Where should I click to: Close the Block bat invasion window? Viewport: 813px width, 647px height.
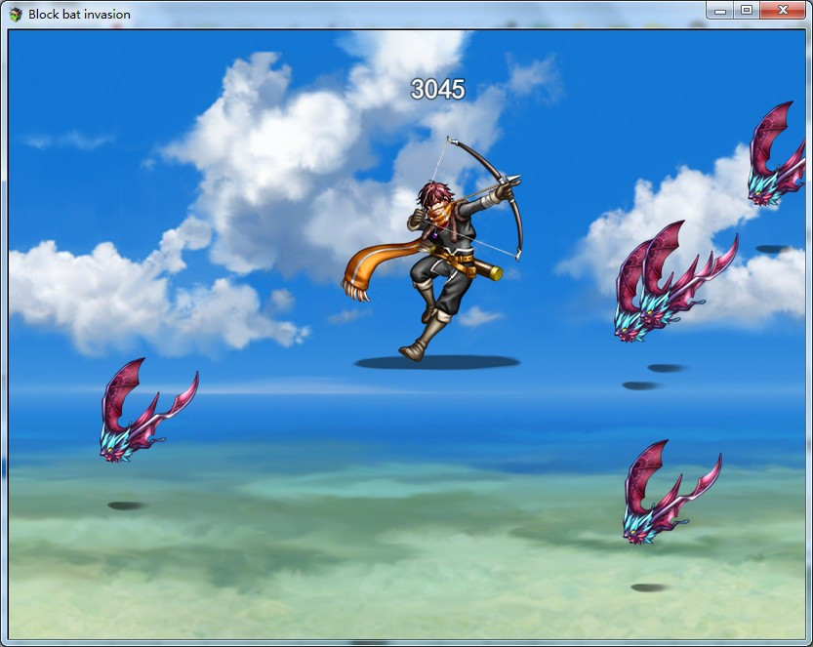(783, 11)
